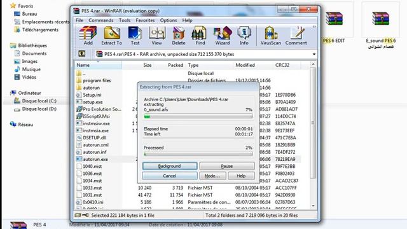This screenshot has height=229, width=407.
Task: Select the Test archive icon
Action: click(x=135, y=36)
